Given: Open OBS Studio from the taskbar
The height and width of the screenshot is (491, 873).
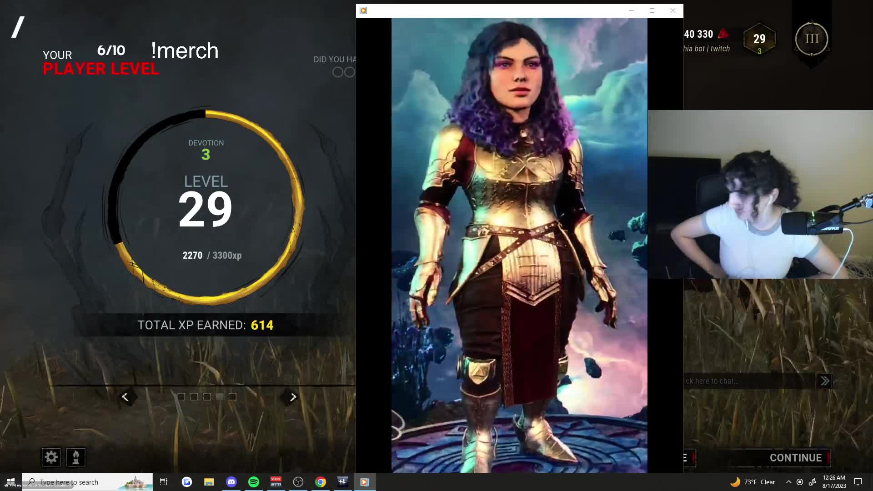Looking at the screenshot, I should point(298,482).
